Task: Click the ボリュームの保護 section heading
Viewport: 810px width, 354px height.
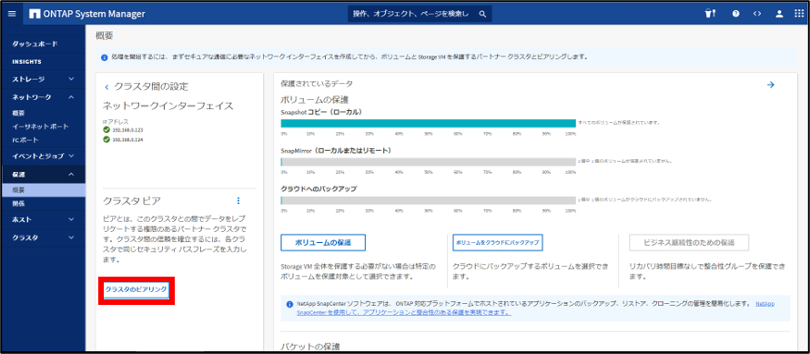Action: point(314,100)
